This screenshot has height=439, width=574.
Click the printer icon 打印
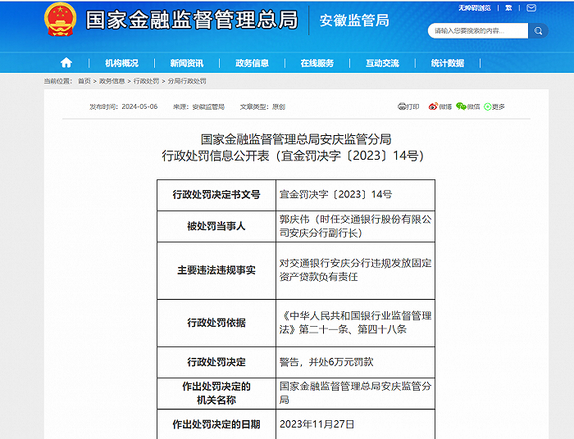(x=408, y=106)
